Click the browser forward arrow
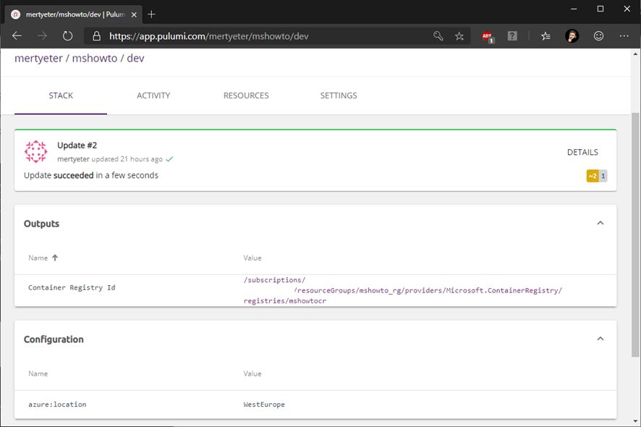Screen dimensions: 641x427 tap(42, 36)
